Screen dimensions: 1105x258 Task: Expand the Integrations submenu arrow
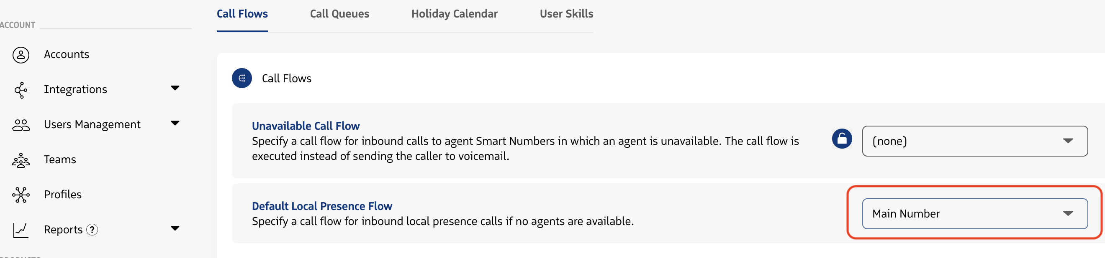(x=175, y=88)
